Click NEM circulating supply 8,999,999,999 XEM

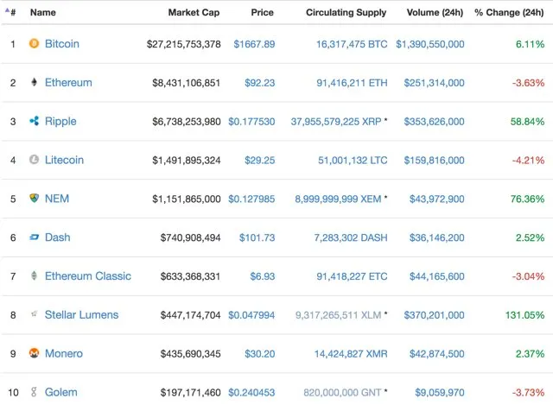338,199
